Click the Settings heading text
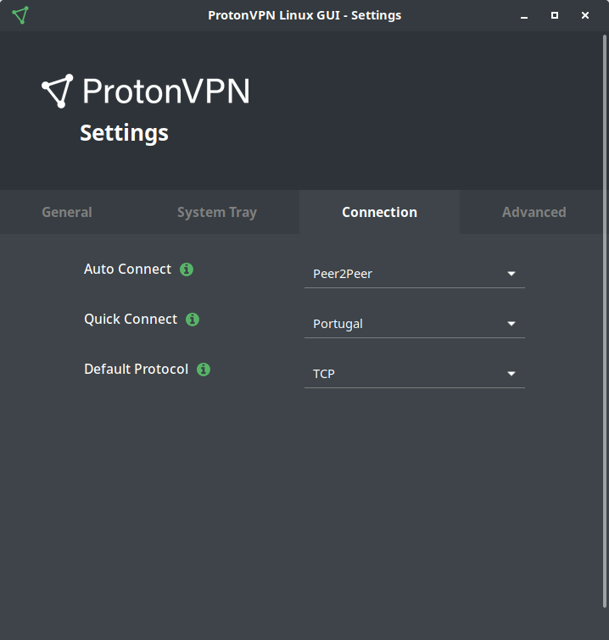Screen dimensions: 609x640 click(124, 133)
